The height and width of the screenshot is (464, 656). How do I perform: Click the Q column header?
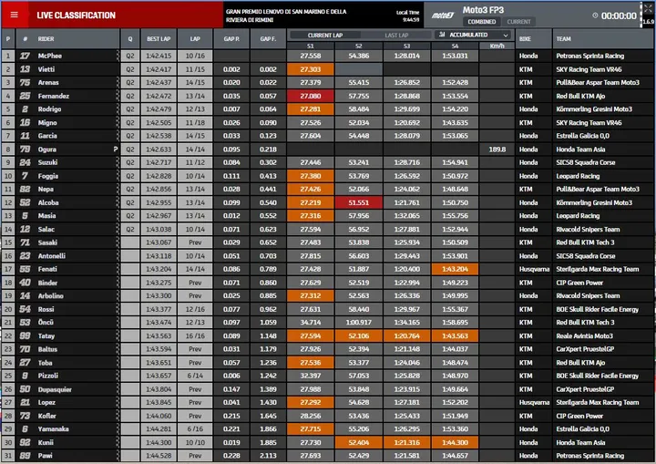130,39
